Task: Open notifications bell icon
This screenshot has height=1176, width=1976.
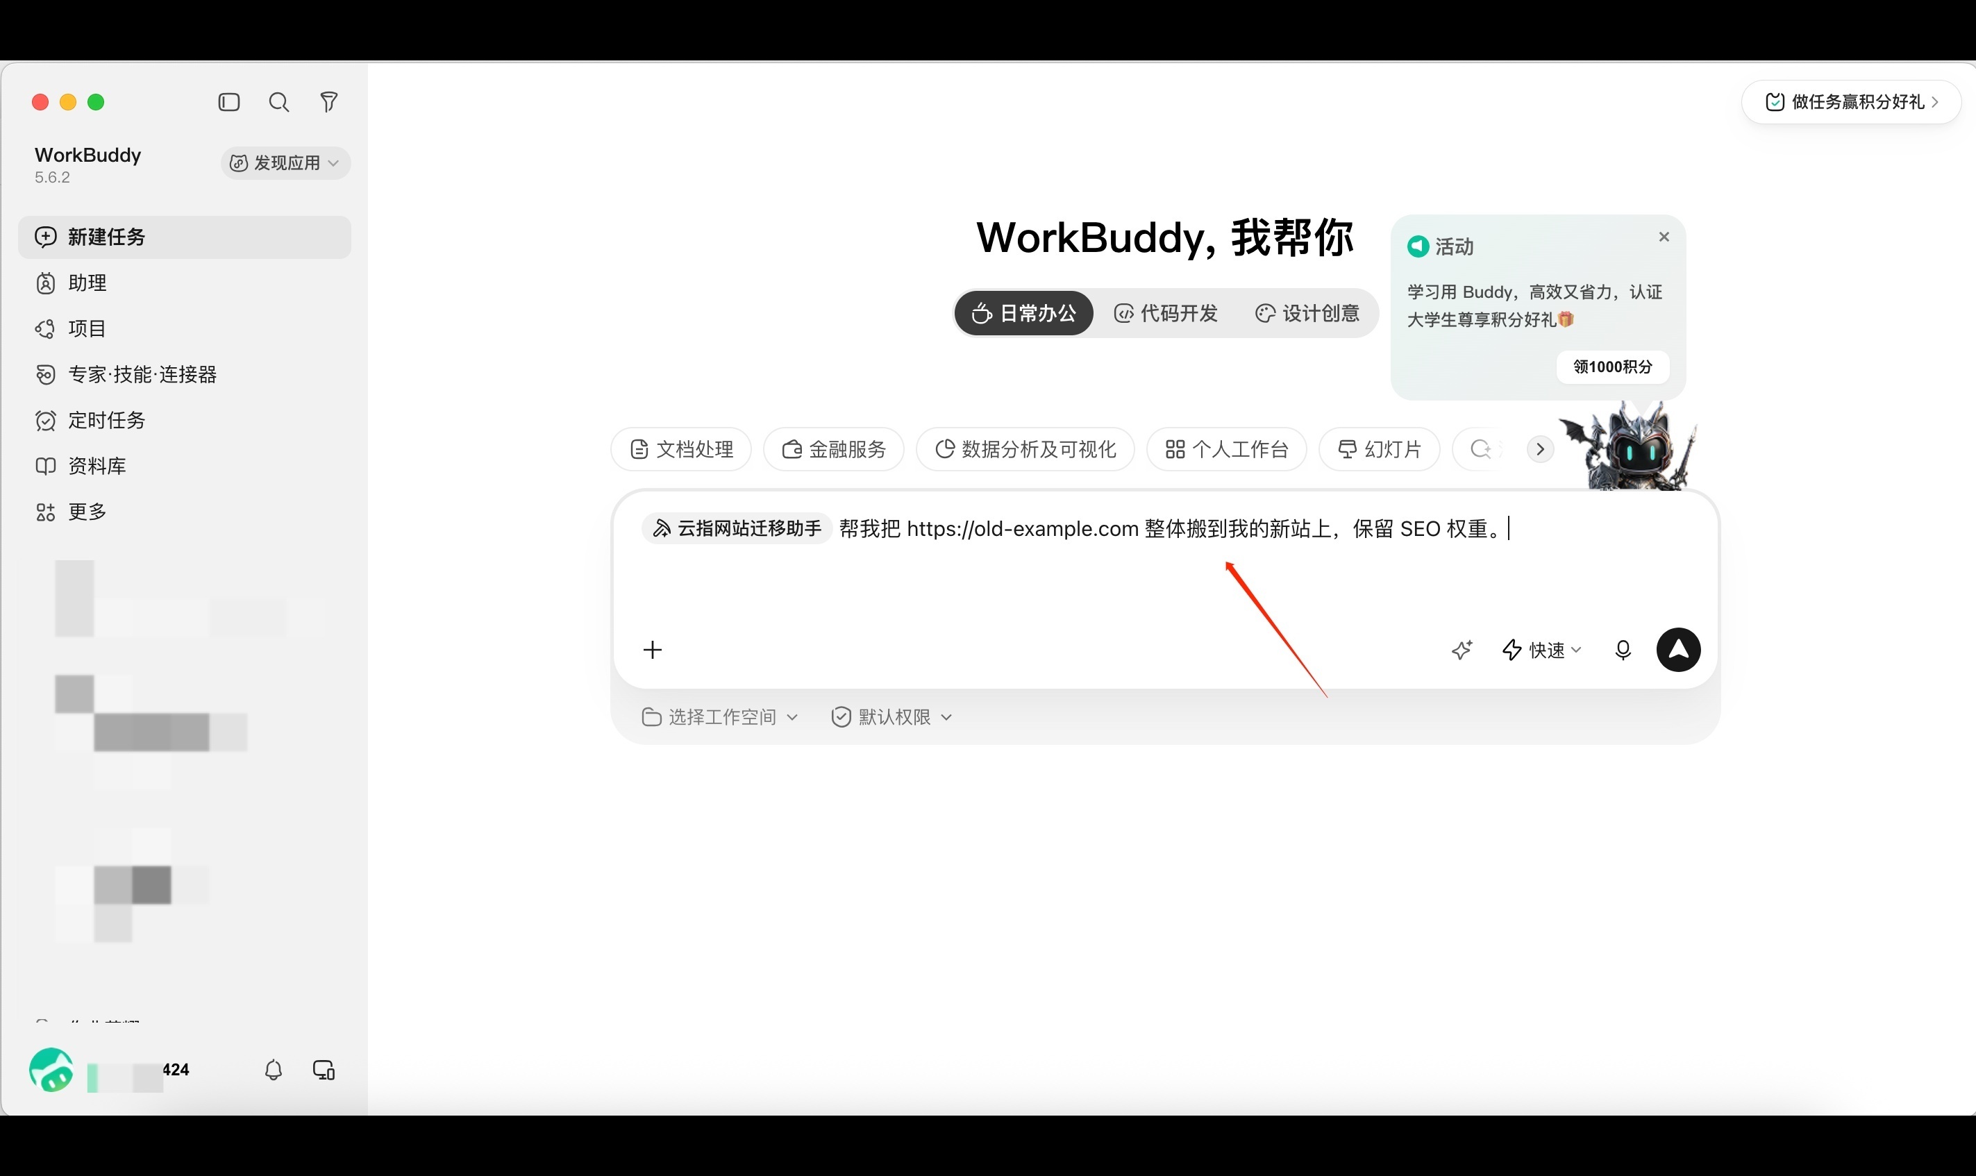Action: point(274,1070)
